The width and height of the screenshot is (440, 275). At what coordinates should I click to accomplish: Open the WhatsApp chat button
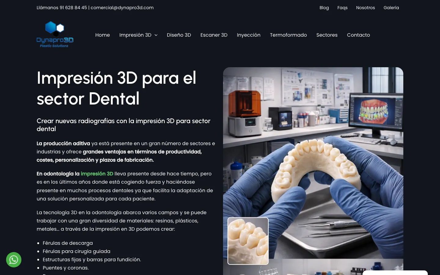14,260
